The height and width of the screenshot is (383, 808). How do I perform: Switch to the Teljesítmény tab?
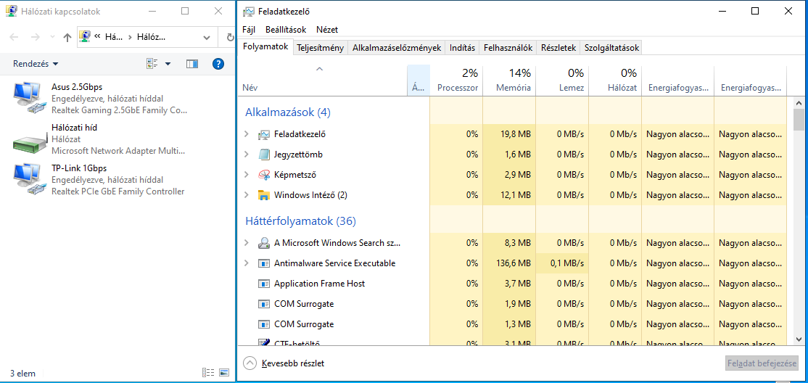pos(321,48)
